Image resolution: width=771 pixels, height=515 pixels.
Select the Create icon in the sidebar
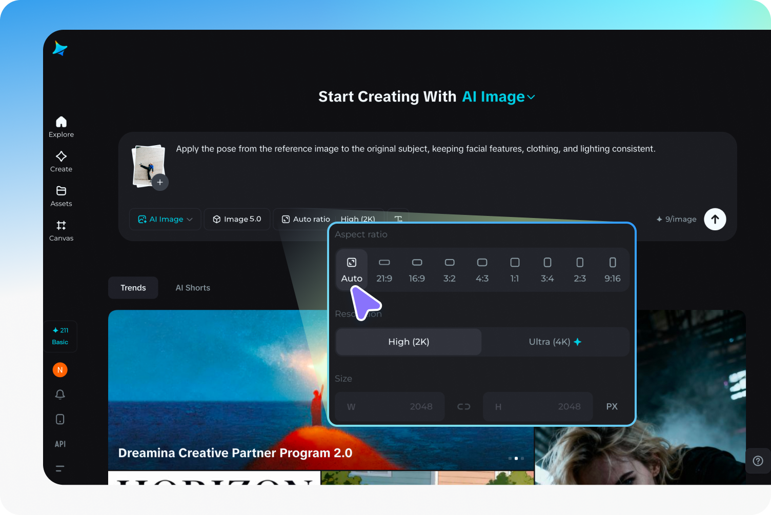pyautogui.click(x=61, y=161)
